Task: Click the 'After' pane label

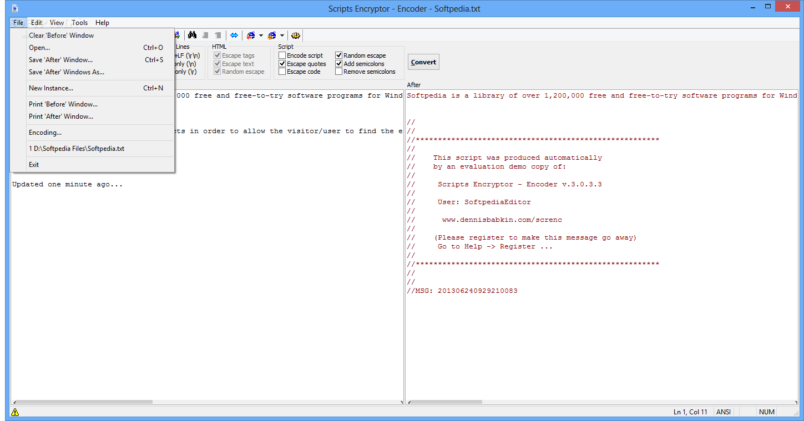Action: 414,85
